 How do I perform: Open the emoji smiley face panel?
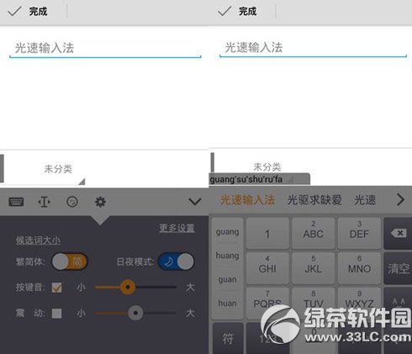click(72, 202)
